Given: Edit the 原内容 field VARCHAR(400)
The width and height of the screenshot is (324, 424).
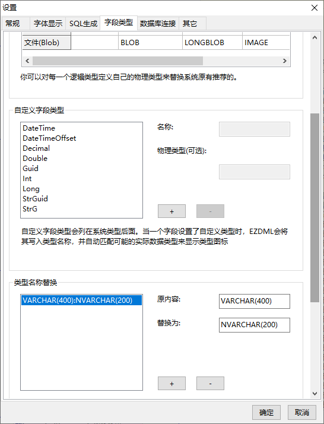Looking at the screenshot, I should 255,301.
